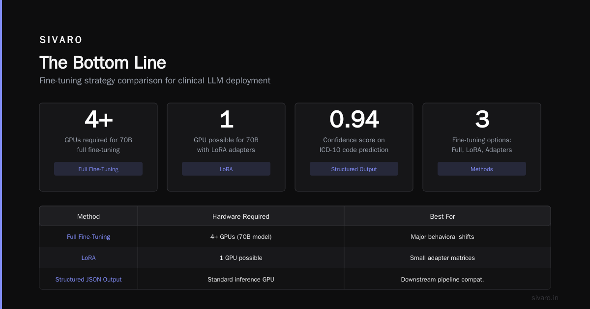Viewport: 590px width, 309px height.
Task: Click the Methods tag button
Action: (482, 169)
